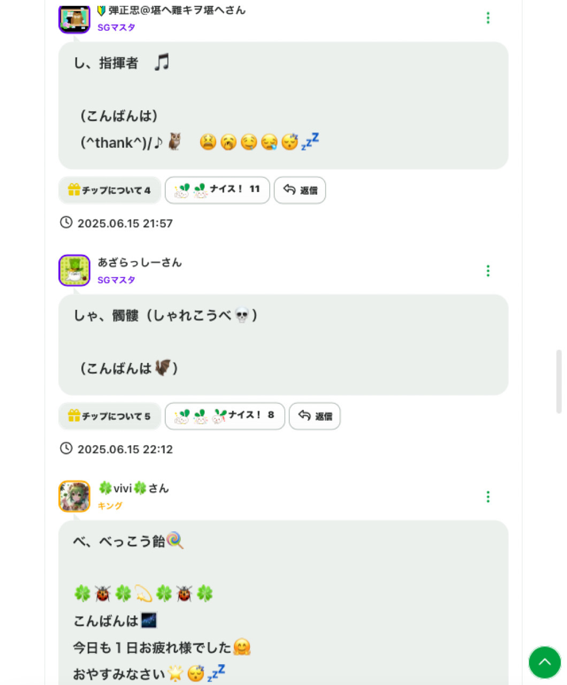Click あざらっしー's green hat avatar
This screenshot has height=685, width=567.
coord(74,270)
